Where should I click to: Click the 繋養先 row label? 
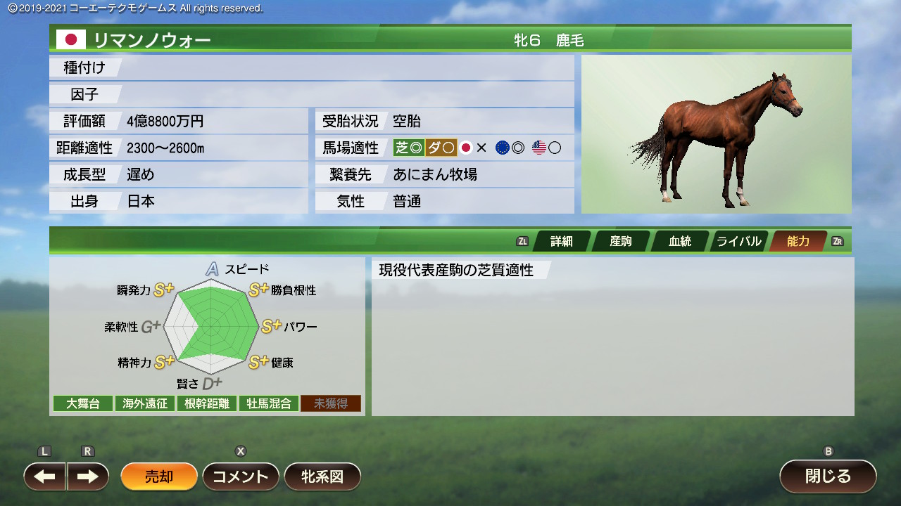pyautogui.click(x=351, y=174)
